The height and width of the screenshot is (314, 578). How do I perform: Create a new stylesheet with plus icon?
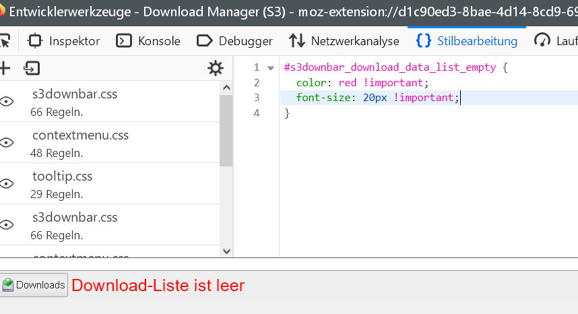coord(5,68)
